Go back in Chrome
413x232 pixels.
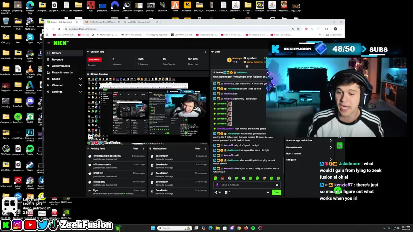[x=47, y=29]
